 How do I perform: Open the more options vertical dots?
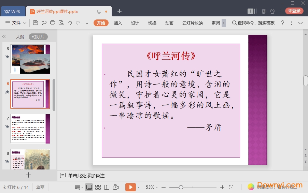(x=292, y=23)
